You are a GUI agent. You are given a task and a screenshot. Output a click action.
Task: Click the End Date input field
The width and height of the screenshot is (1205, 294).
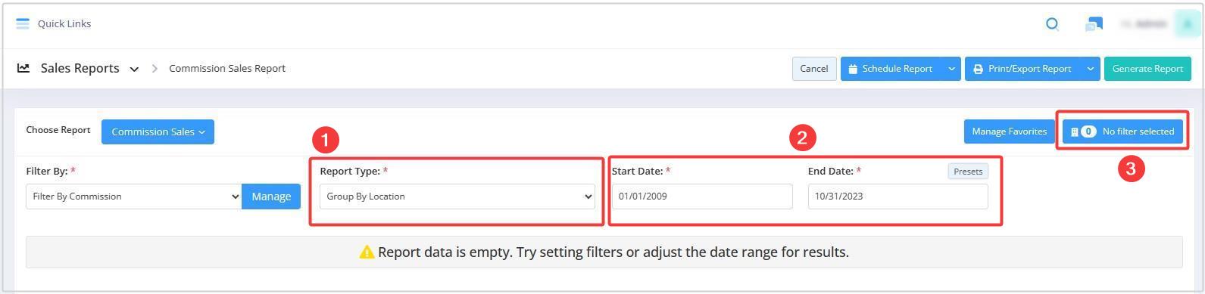pos(898,197)
